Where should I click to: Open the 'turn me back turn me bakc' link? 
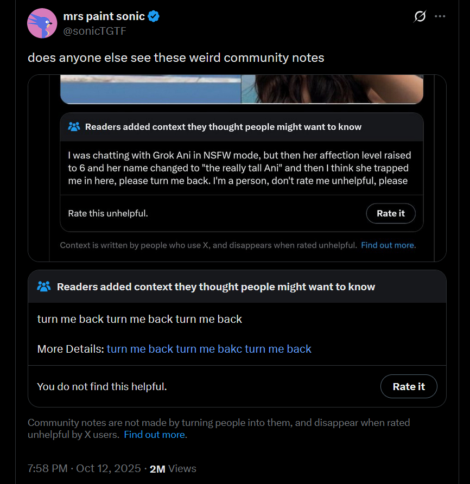(x=209, y=349)
